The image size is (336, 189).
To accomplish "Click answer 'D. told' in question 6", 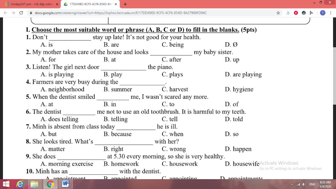I will [x=234, y=119].
